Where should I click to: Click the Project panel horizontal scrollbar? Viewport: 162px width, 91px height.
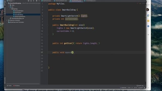coord(23,84)
